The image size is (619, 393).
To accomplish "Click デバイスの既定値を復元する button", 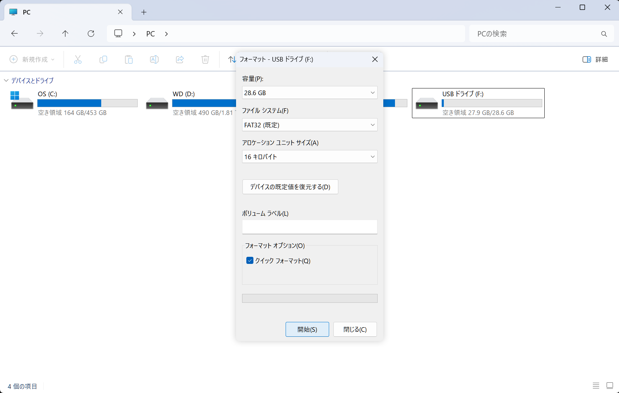I will (x=290, y=187).
